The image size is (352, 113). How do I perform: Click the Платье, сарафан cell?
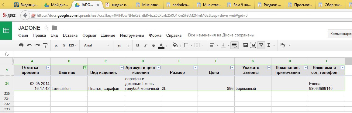pos(106,84)
